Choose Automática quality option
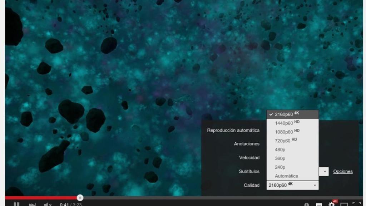Screen dimensions: 366x206 286,176
